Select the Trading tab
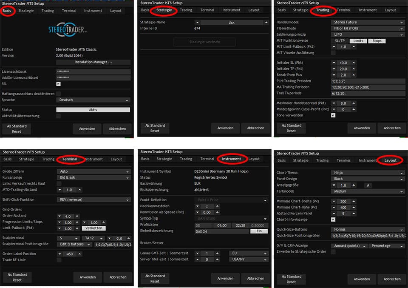This screenshot has width=408, height=288. pos(323,10)
